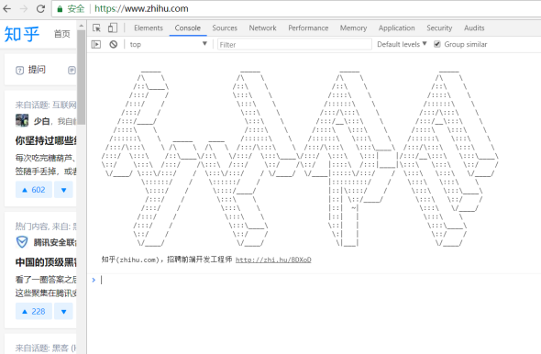The height and width of the screenshot is (354, 541).
Task: Downvote the answer next to 602
Action: point(63,190)
